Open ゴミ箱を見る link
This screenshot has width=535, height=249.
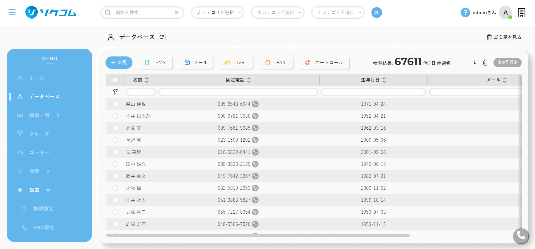(x=504, y=37)
